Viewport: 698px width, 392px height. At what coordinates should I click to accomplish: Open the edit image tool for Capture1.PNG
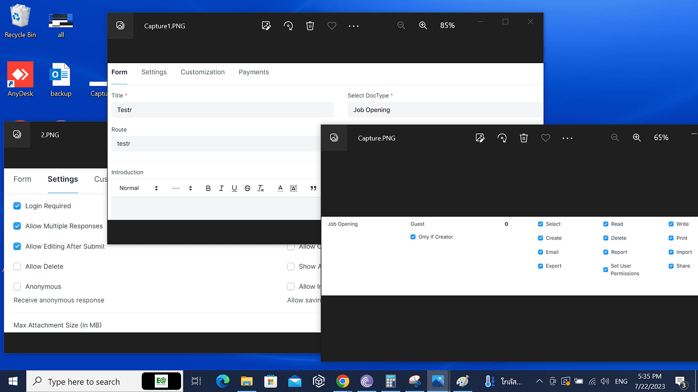click(x=267, y=25)
